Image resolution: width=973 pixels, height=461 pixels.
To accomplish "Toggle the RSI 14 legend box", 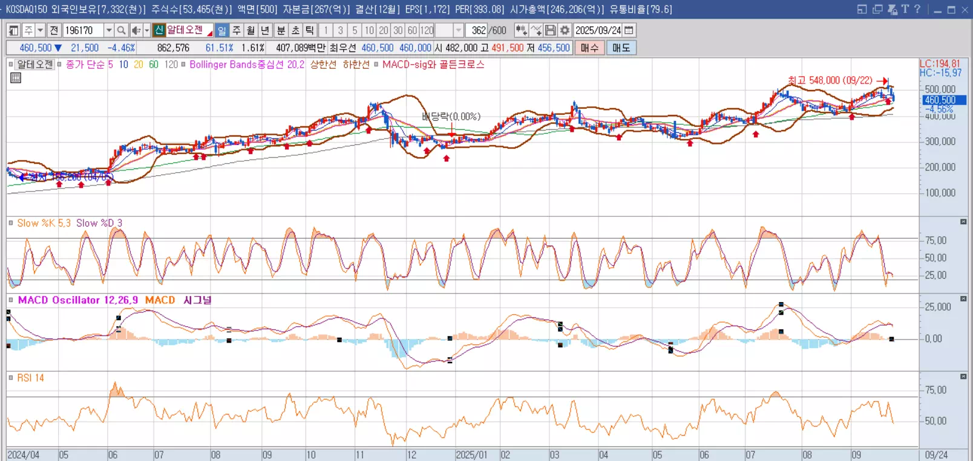I will [x=11, y=378].
